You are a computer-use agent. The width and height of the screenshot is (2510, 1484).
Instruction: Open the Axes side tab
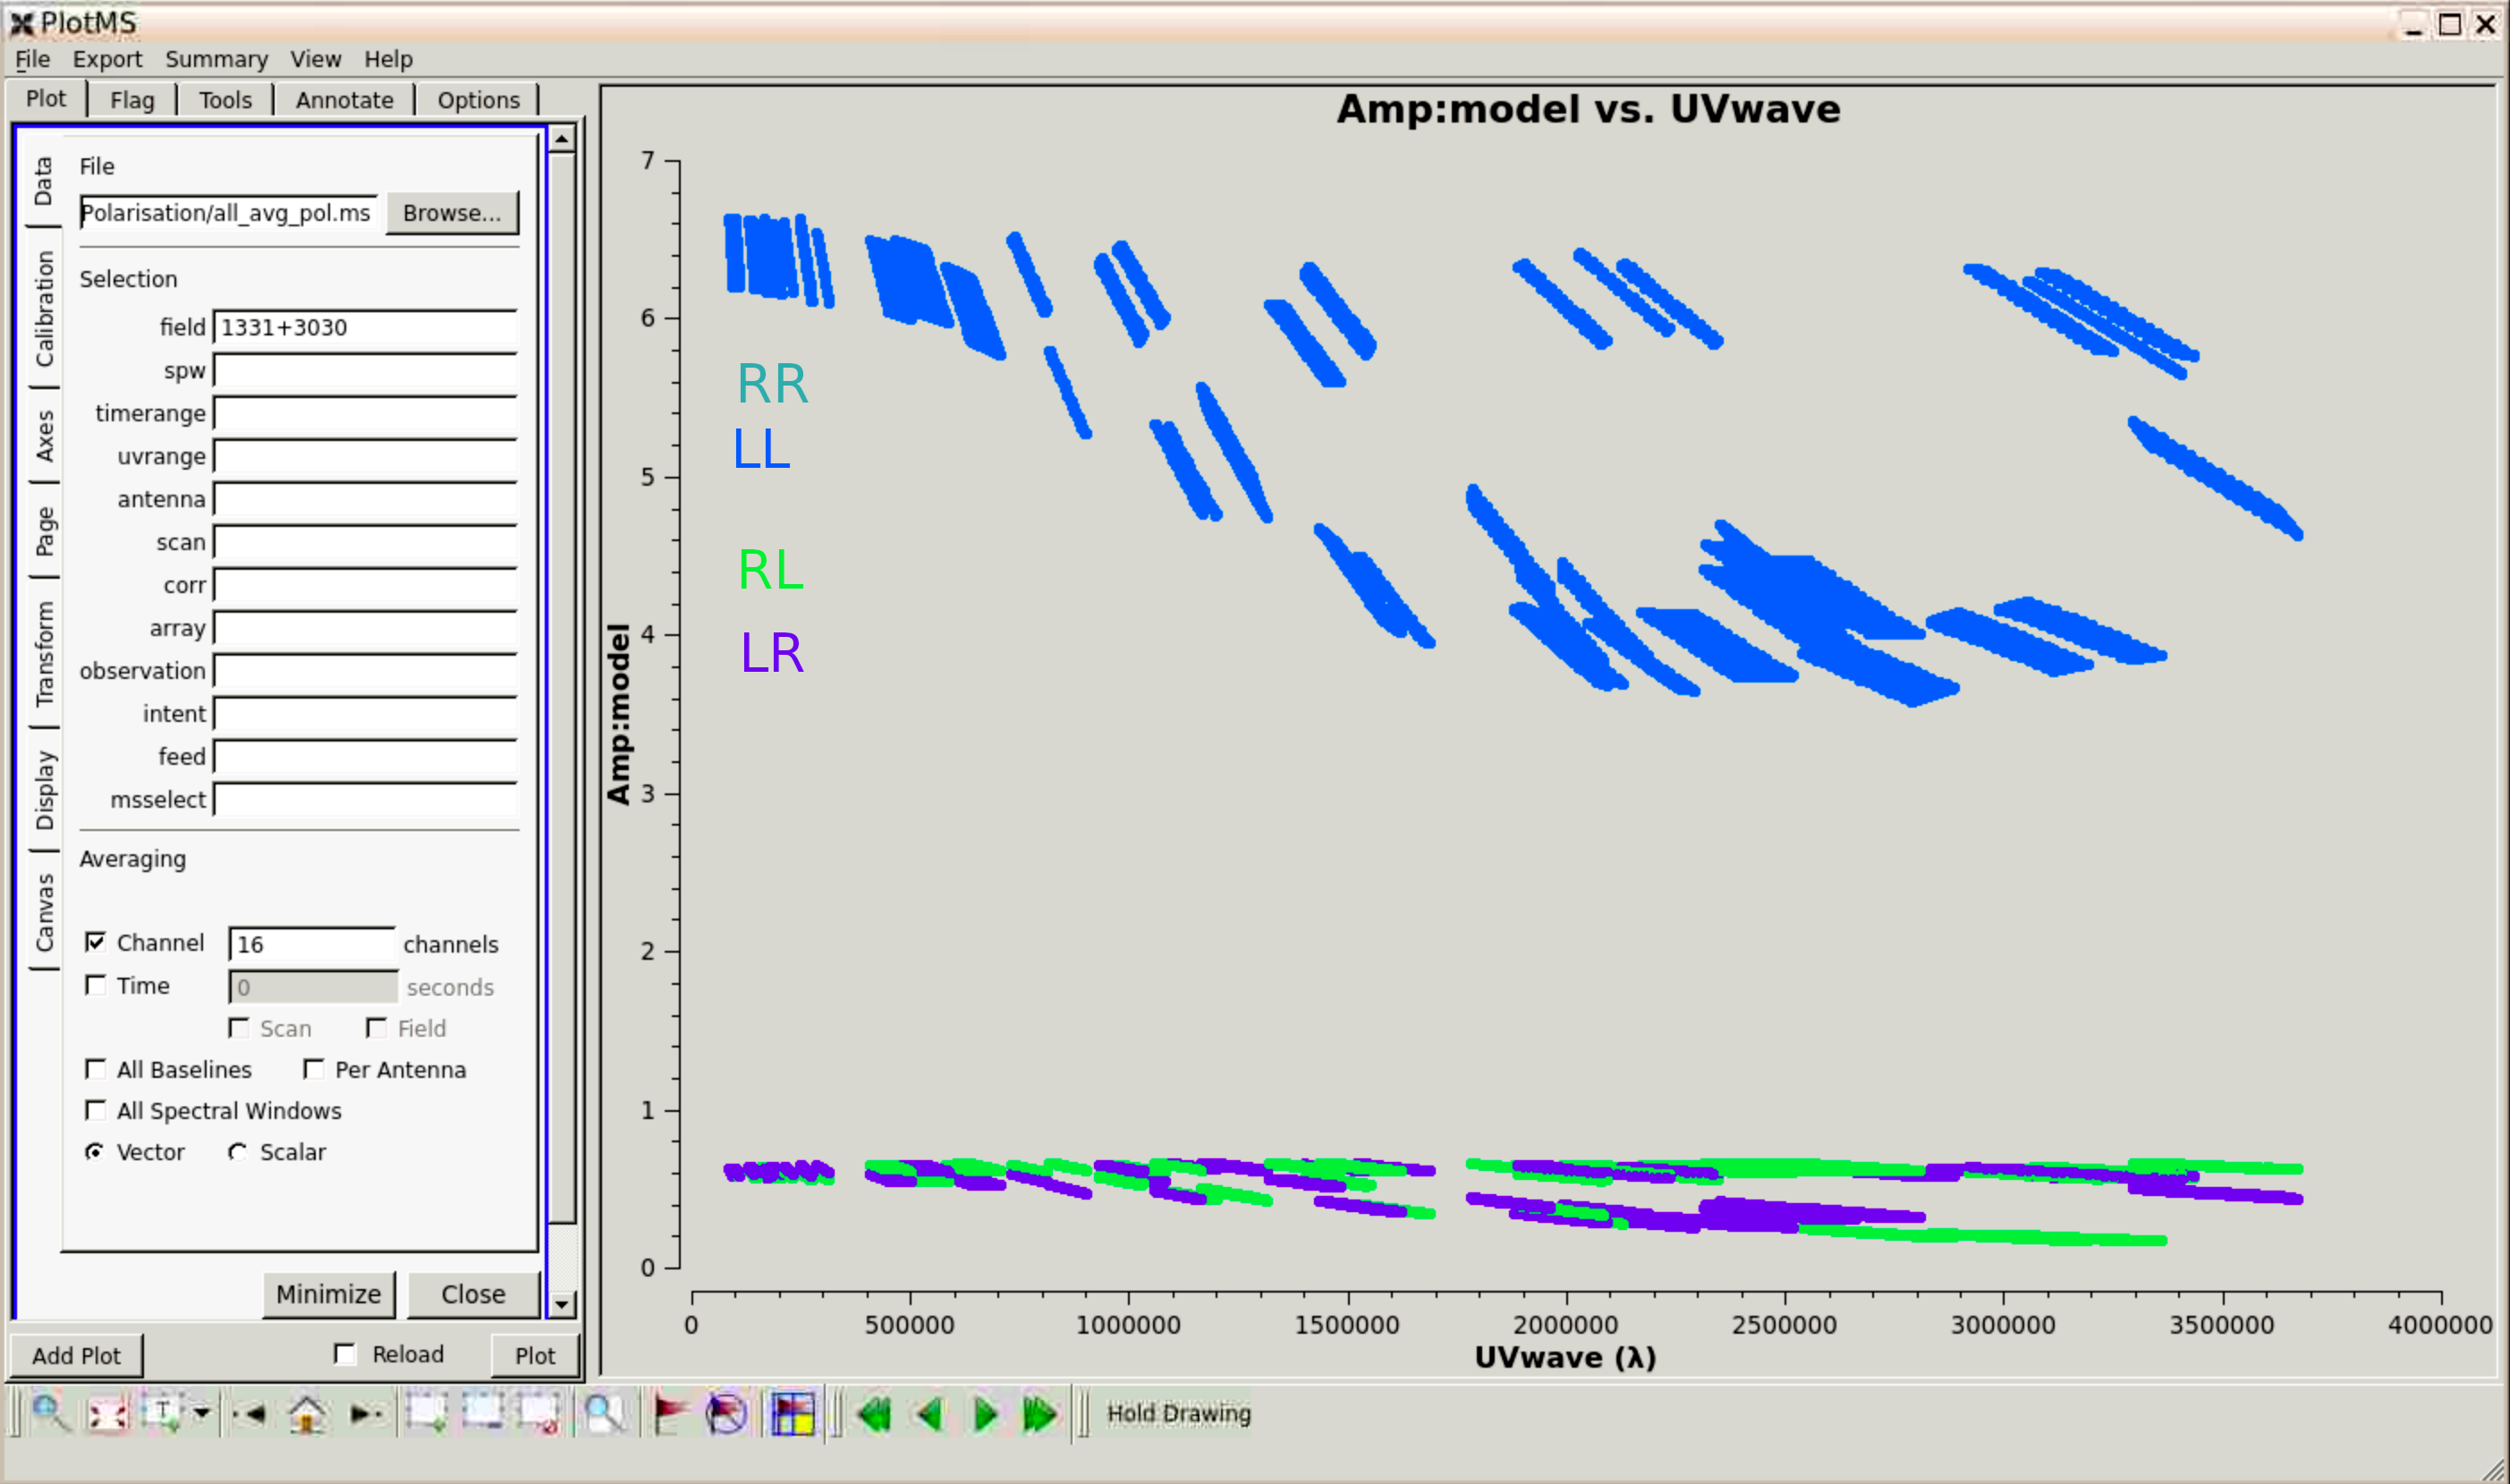pyautogui.click(x=44, y=435)
